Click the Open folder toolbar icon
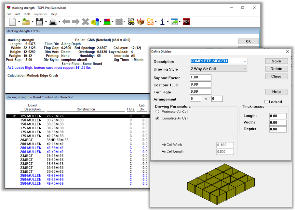This screenshot has height=210, width=295. 26,22
